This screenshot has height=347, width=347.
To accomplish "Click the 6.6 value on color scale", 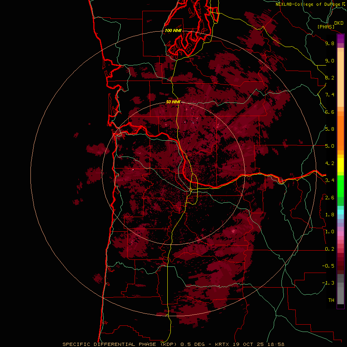I will [x=330, y=112].
